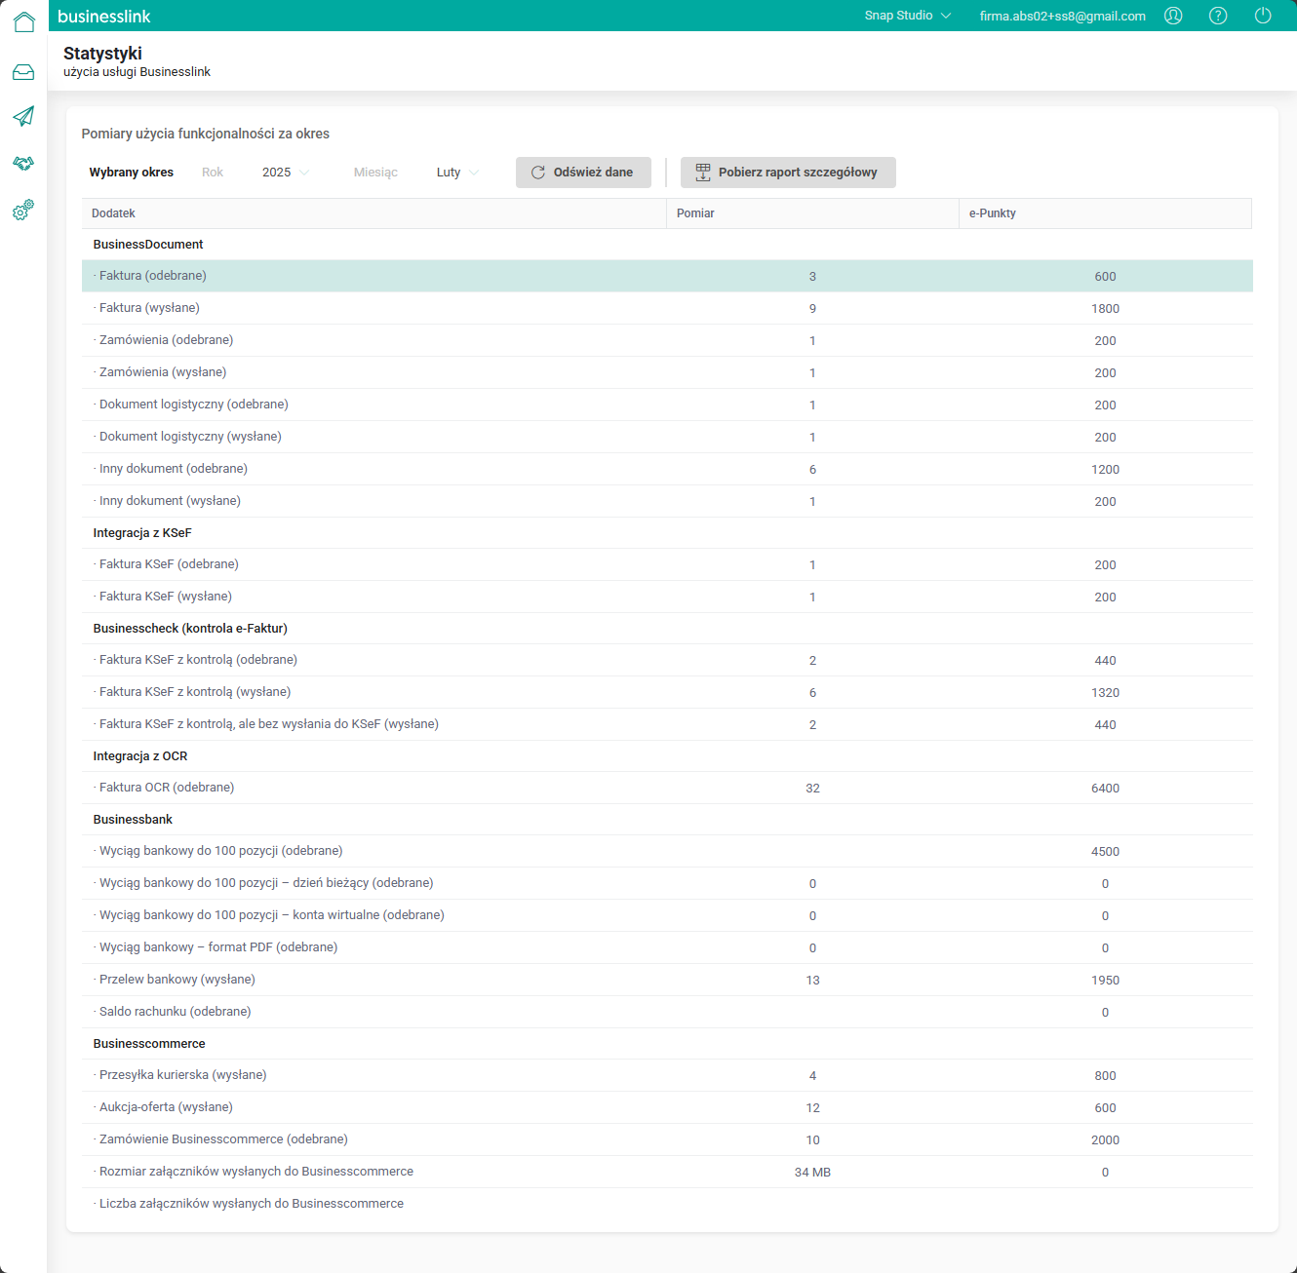Select Przelew bankowy (wysłane) row
The height and width of the screenshot is (1273, 1297).
pyautogui.click(x=667, y=980)
